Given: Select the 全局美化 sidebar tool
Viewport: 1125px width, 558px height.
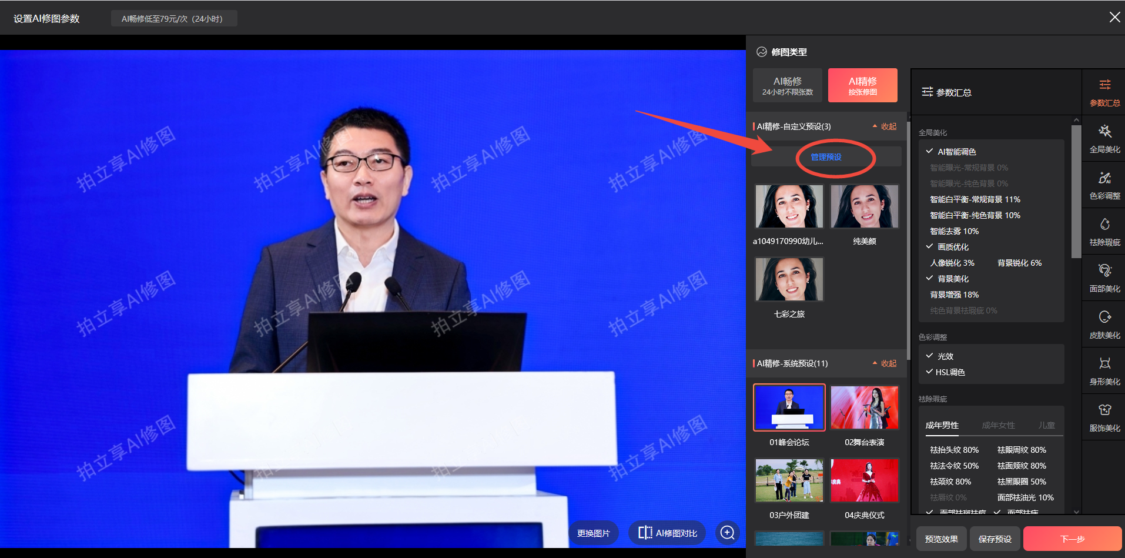Looking at the screenshot, I should (1104, 139).
